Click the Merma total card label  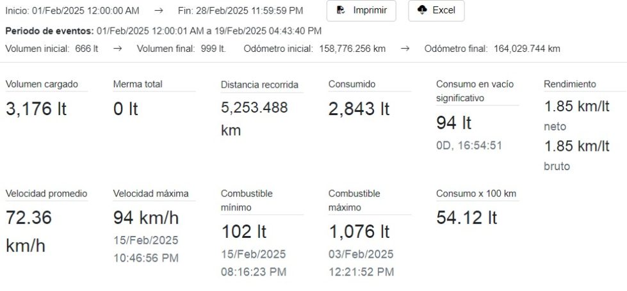point(138,84)
